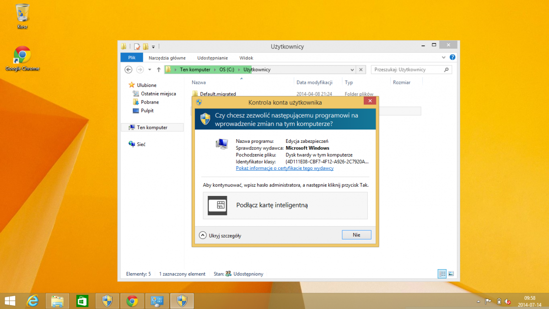The width and height of the screenshot is (549, 309).
Task: Open Pulpit in the navigation pane
Action: point(143,110)
